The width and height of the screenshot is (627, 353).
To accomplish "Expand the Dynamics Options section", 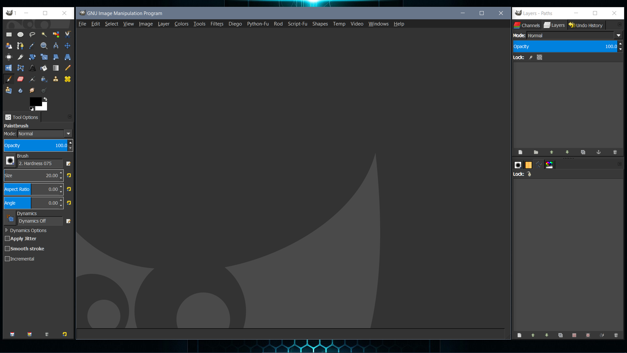I will point(7,230).
